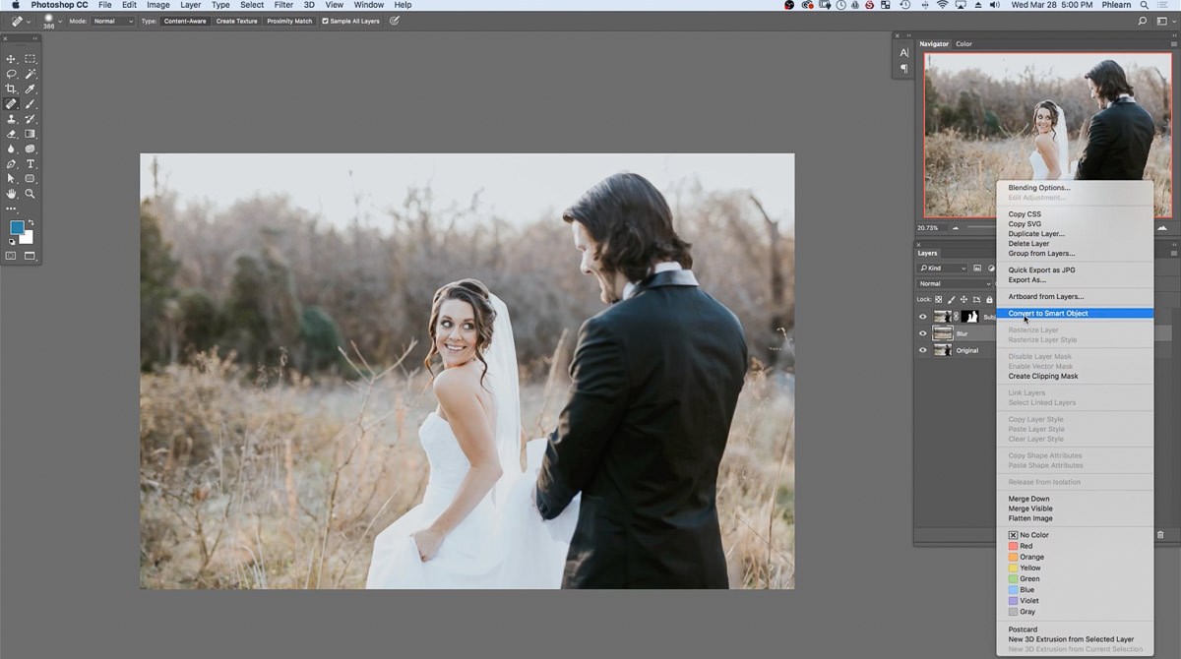Open the Filter menu
The width and height of the screenshot is (1181, 659).
(283, 5)
